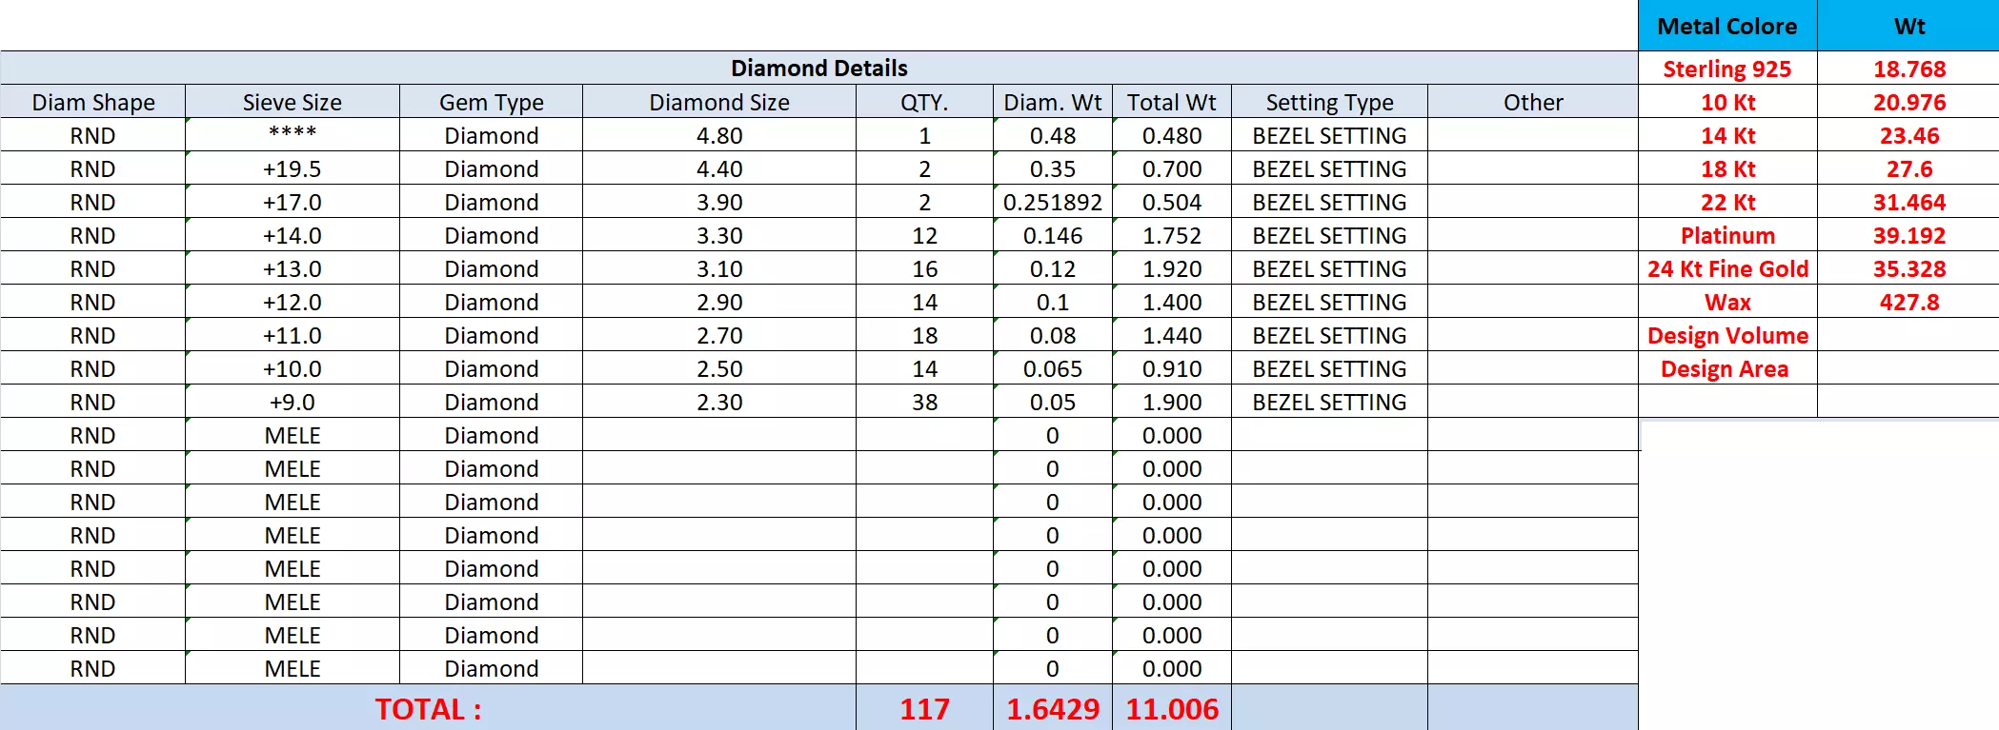This screenshot has height=730, width=1999.
Task: Select the metal weight "27.6"
Action: pos(1909,168)
